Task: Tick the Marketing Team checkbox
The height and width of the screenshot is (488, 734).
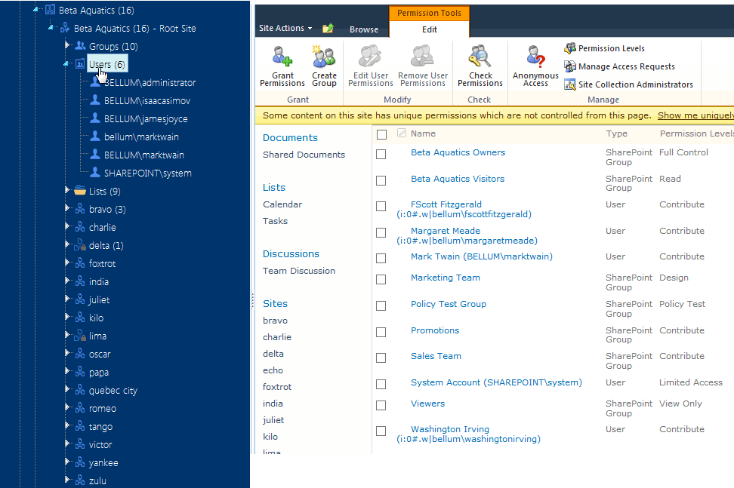Action: [381, 279]
